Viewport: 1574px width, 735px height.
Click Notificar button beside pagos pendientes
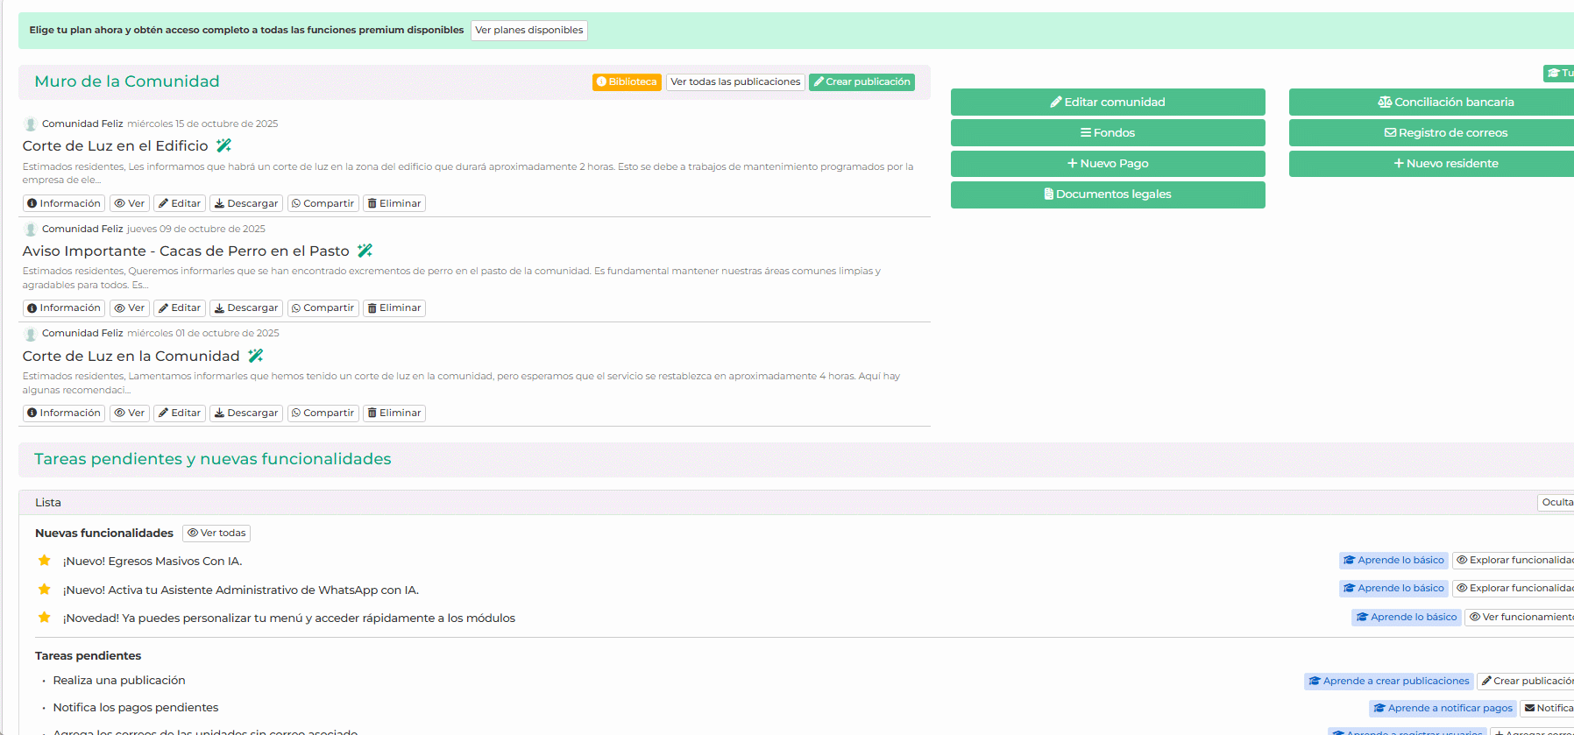(x=1548, y=708)
